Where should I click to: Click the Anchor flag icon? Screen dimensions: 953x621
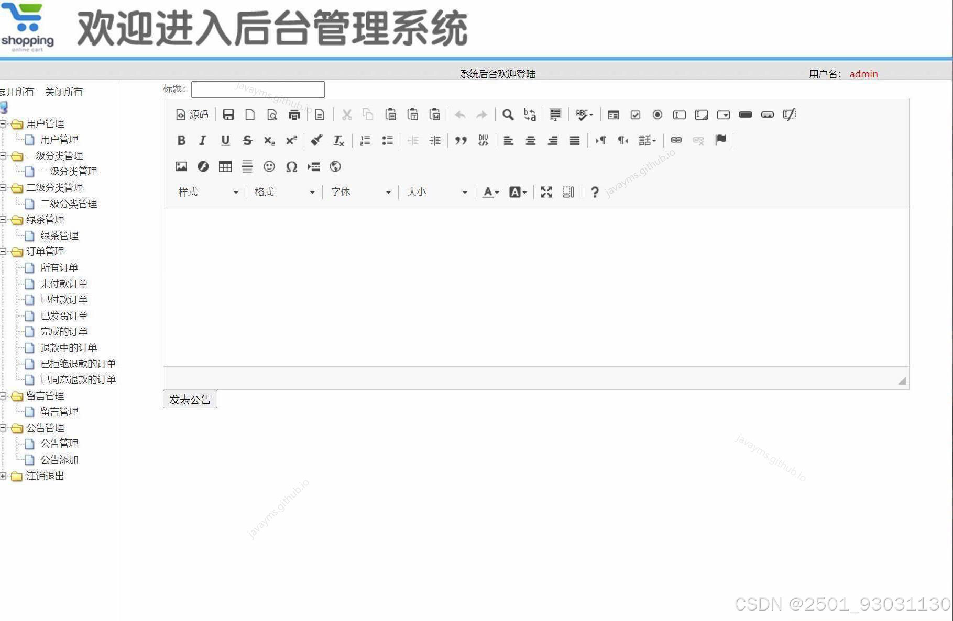coord(721,140)
